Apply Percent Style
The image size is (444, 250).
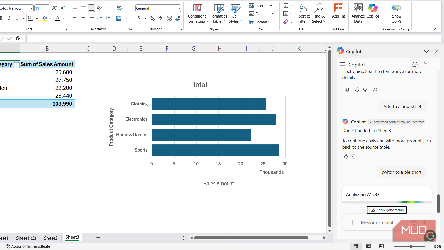(152, 18)
